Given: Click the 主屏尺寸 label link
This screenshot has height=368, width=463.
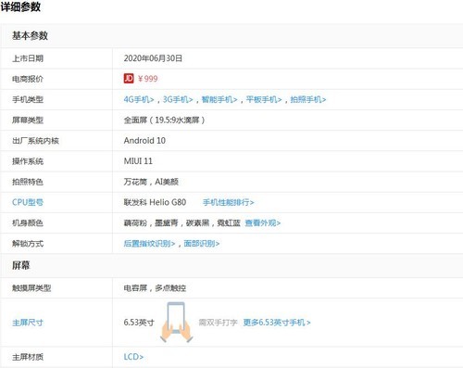Looking at the screenshot, I should pyautogui.click(x=28, y=323).
